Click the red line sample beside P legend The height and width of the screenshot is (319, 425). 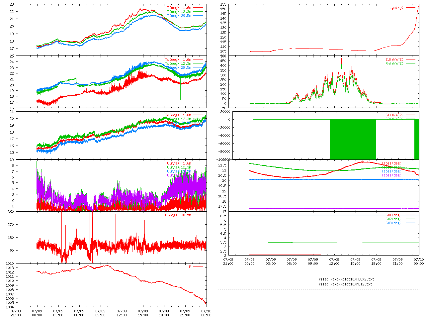tap(198, 267)
